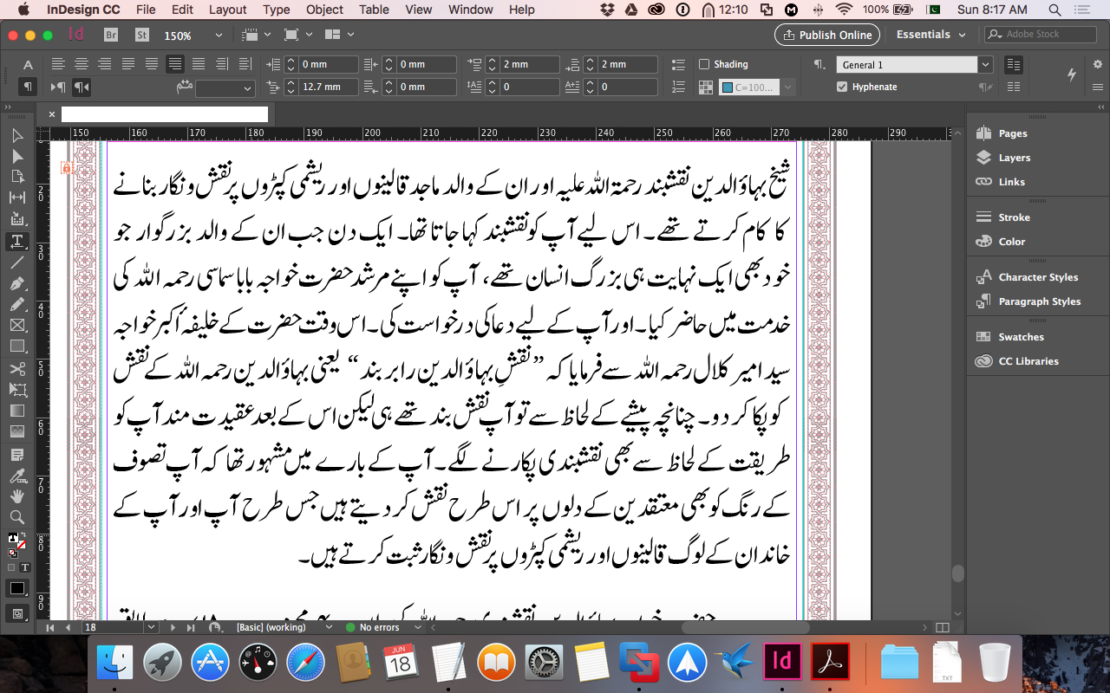The image size is (1110, 693).
Task: Select the Gap tool
Action: click(17, 198)
